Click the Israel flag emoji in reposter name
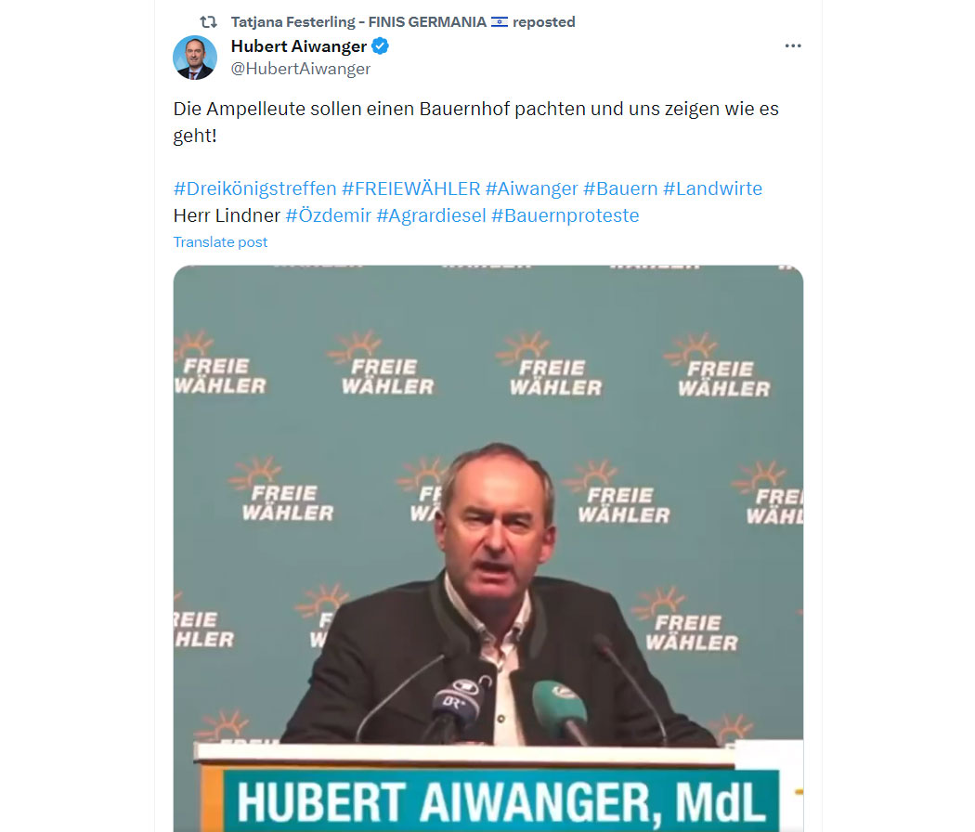Image resolution: width=975 pixels, height=832 pixels. pyautogui.click(x=500, y=21)
